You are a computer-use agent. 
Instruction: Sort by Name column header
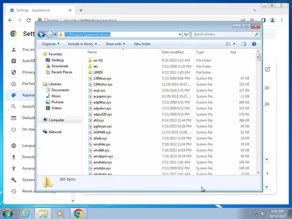92,52
